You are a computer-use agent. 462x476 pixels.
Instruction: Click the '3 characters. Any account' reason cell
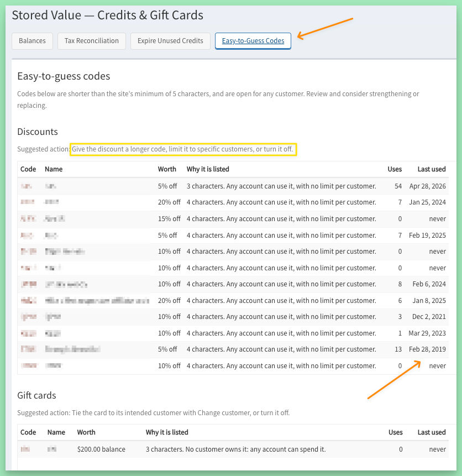[x=281, y=186]
